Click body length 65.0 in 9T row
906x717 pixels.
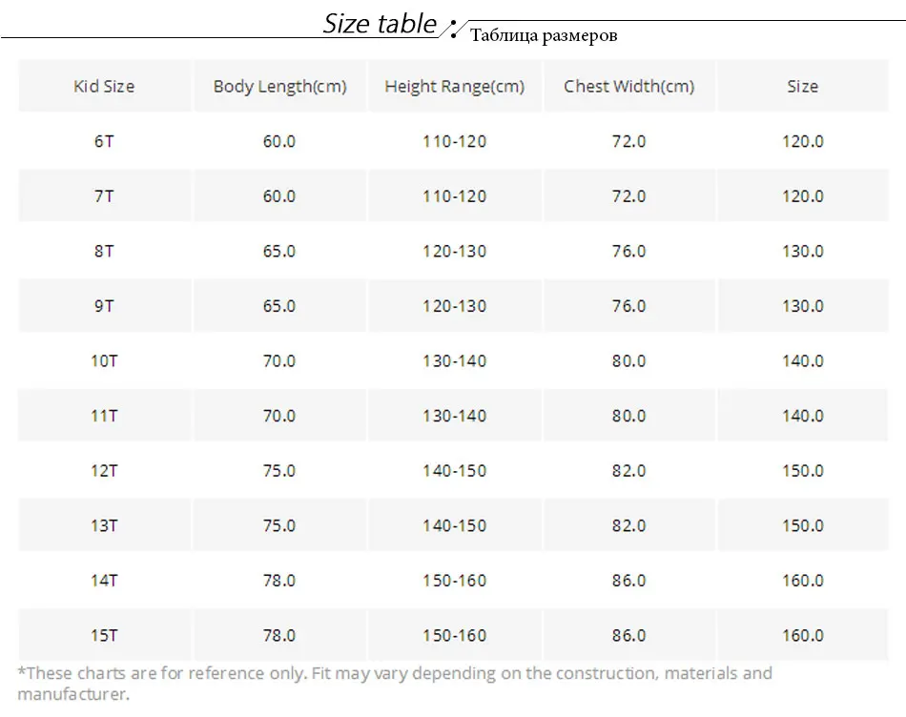279,306
